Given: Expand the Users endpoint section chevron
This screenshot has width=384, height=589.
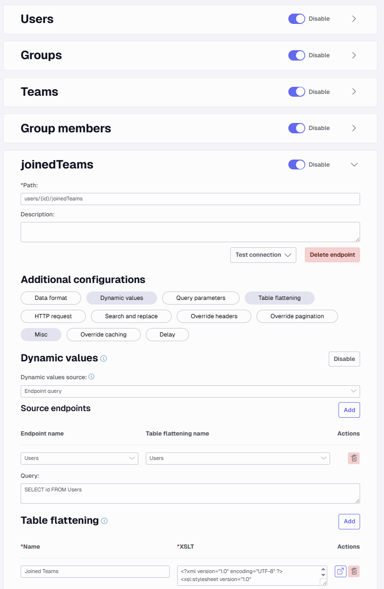Looking at the screenshot, I should click(x=354, y=19).
